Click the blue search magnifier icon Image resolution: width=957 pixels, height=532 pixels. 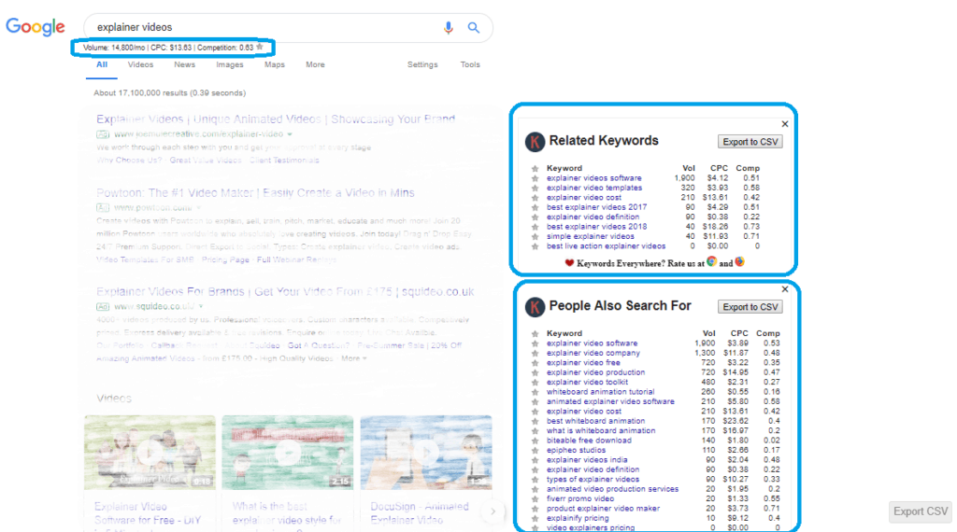tap(474, 27)
